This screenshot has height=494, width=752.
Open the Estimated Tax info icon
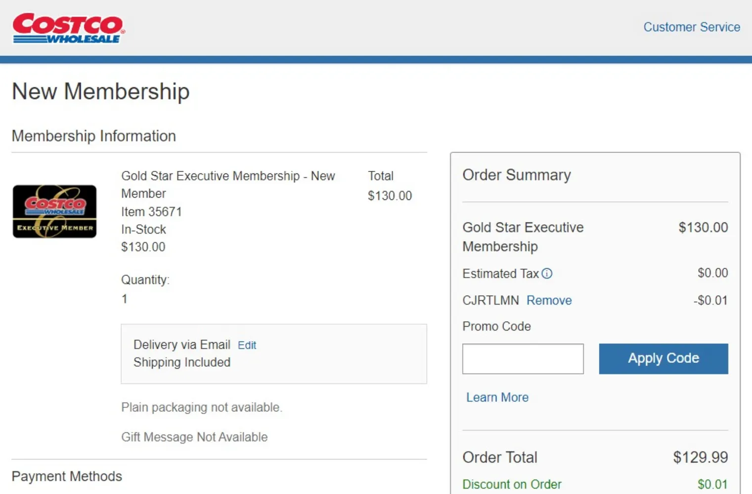coord(547,274)
